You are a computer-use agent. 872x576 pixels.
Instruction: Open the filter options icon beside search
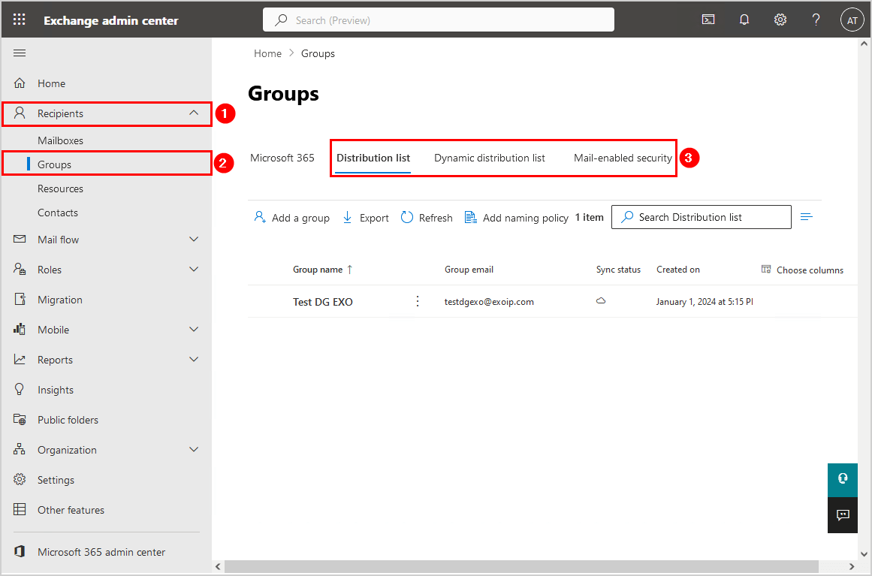[x=807, y=217]
